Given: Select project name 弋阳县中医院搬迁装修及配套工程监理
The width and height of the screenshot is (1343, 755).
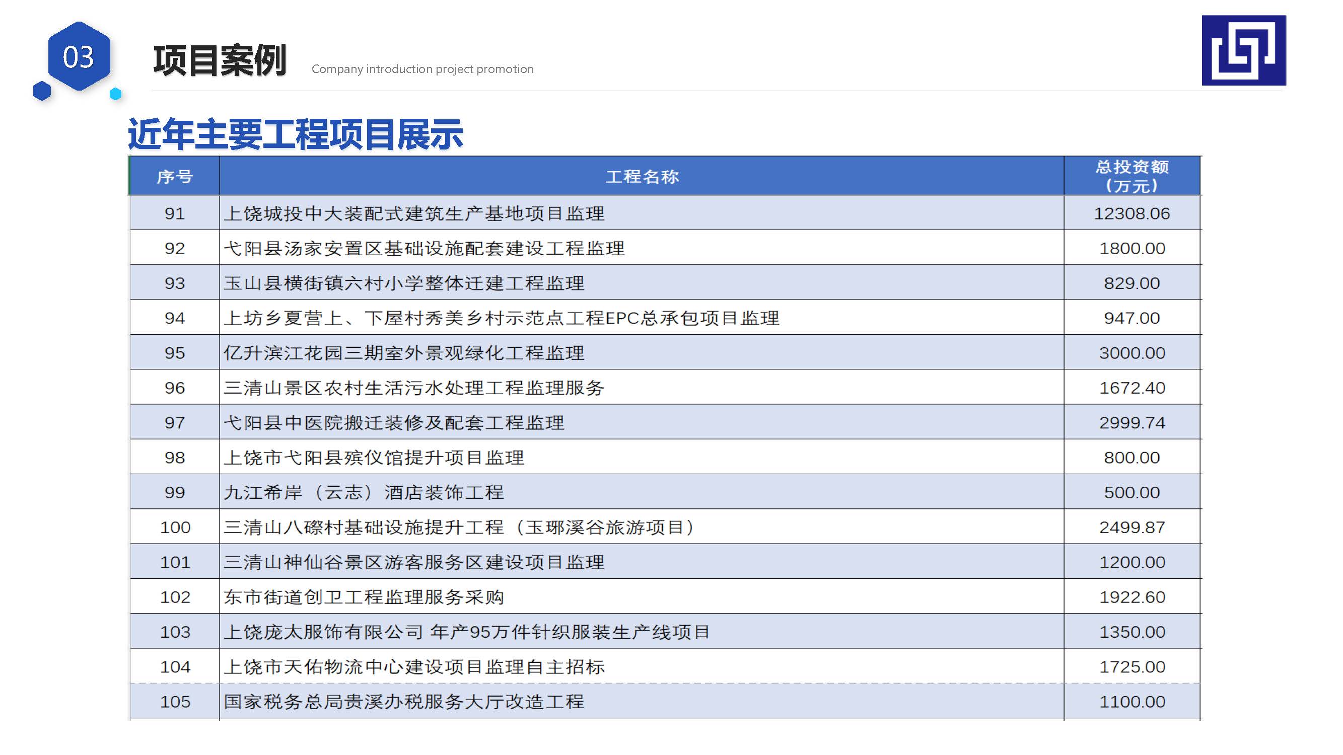Looking at the screenshot, I should 394,423.
